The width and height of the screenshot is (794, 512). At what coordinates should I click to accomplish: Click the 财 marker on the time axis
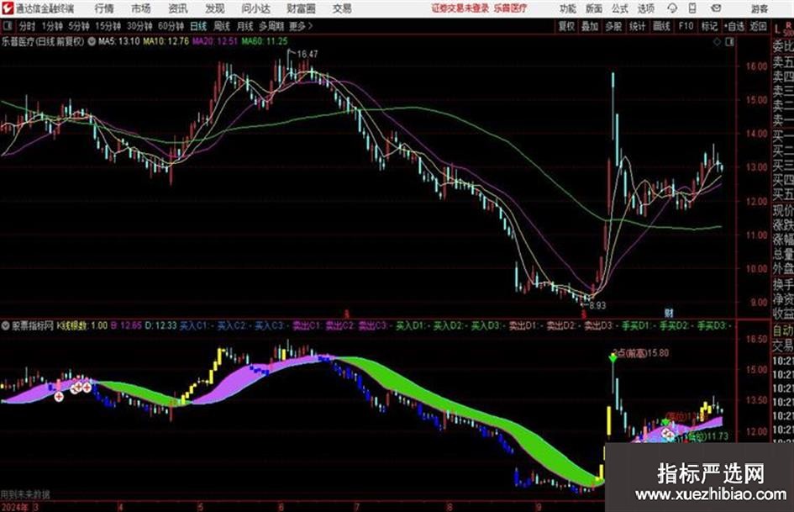(x=669, y=314)
